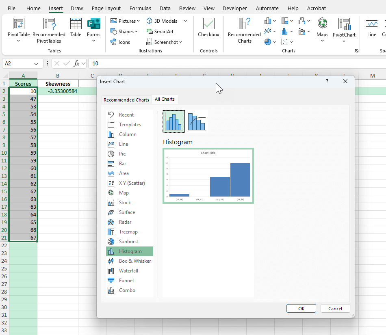Choose Stock chart type in list
Screen dimensions: 386x335
130,203
